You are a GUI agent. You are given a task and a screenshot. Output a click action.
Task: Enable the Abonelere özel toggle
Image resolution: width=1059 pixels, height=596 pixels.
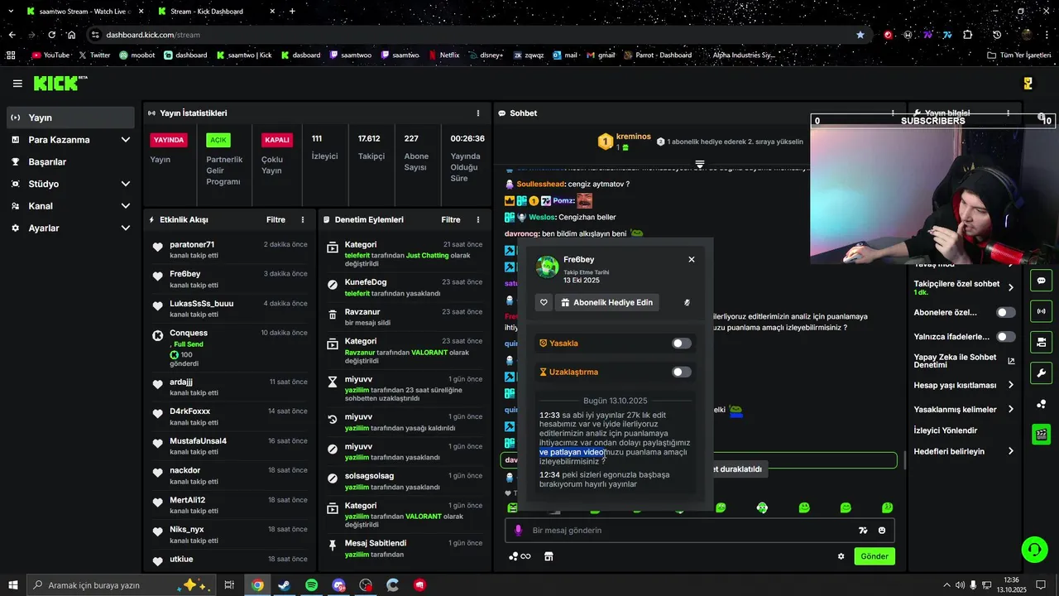[x=1006, y=313]
